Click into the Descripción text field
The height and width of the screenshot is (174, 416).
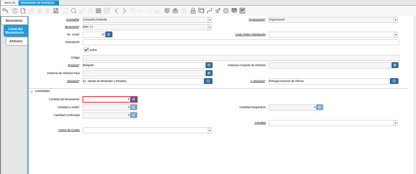(x=241, y=42)
